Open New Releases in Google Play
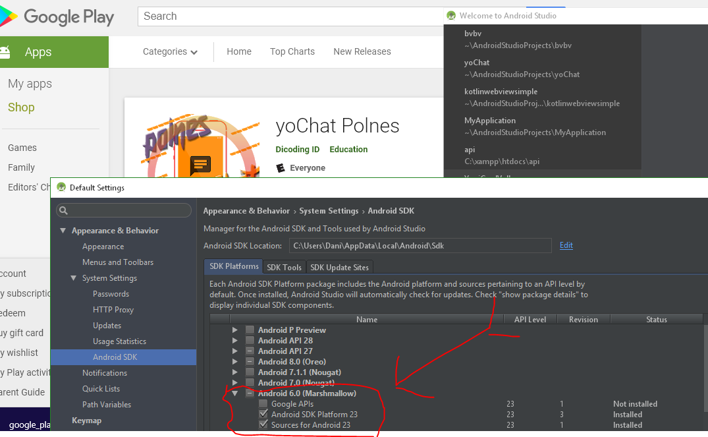The height and width of the screenshot is (437, 708). [x=362, y=51]
